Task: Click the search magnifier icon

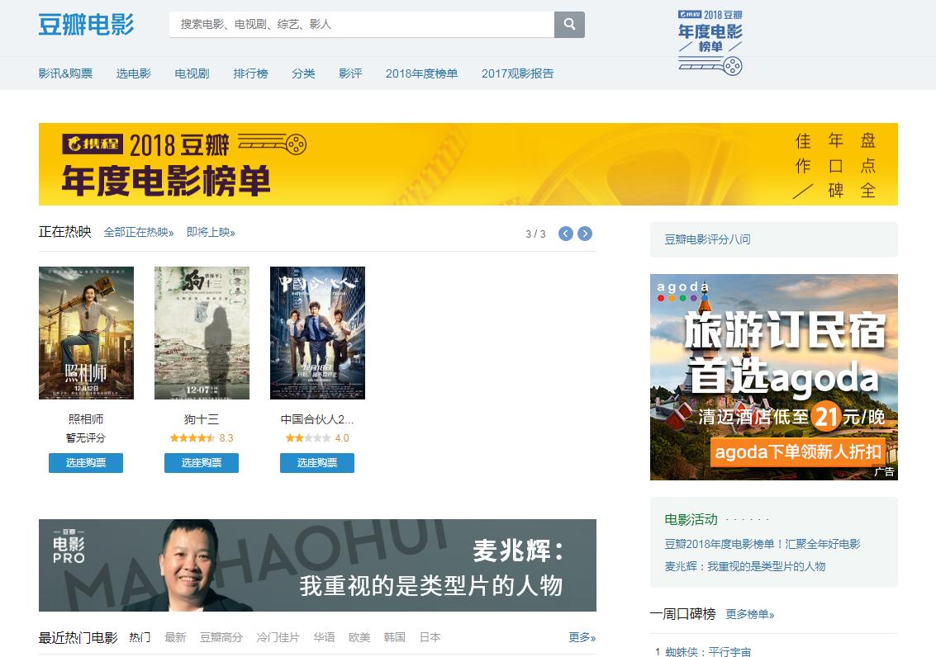Action: (568, 24)
